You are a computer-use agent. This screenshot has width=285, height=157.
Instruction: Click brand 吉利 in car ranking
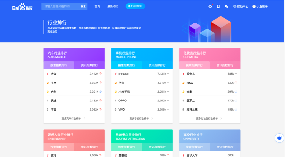click(x=54, y=92)
